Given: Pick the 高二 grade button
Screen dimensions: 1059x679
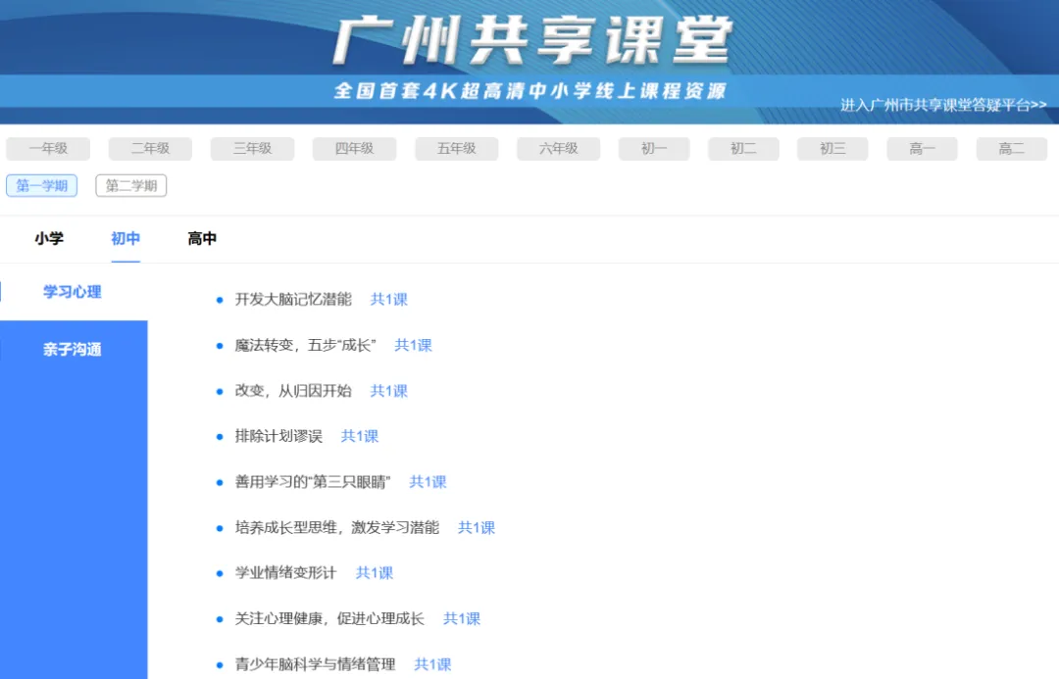Looking at the screenshot, I should click(1011, 149).
